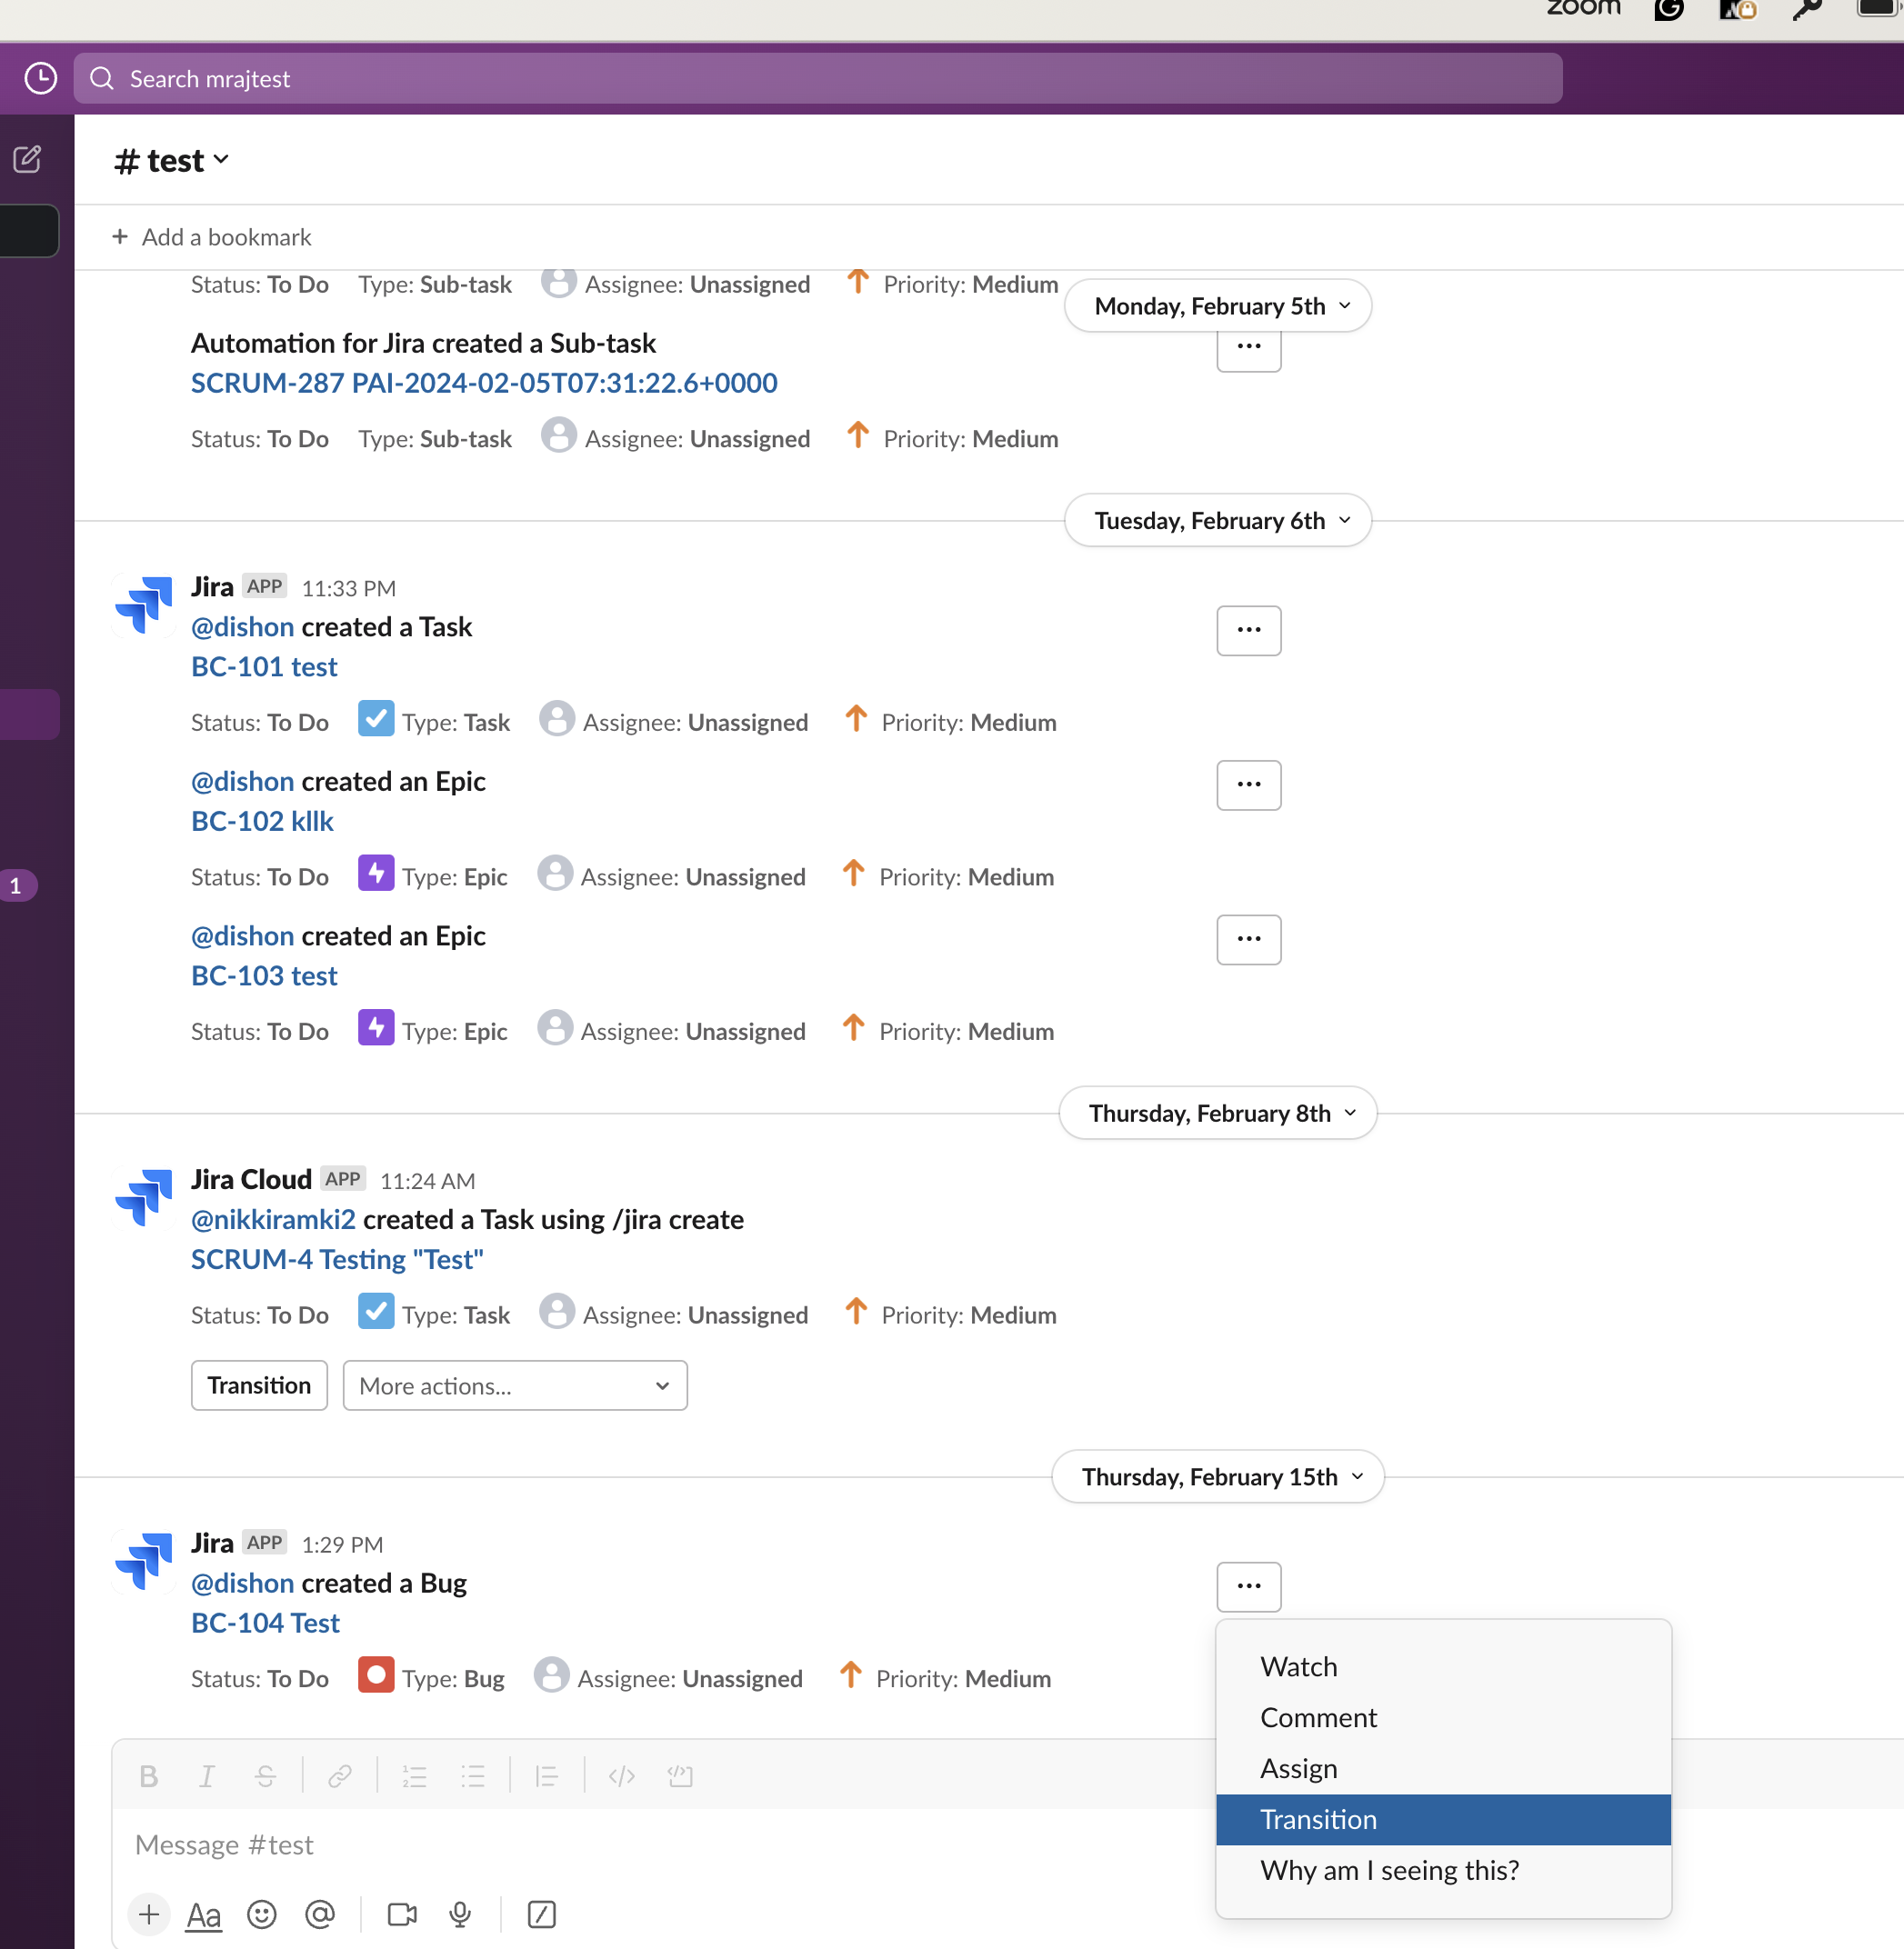Format text as inline code
1904x1949 pixels.
pyautogui.click(x=621, y=1777)
